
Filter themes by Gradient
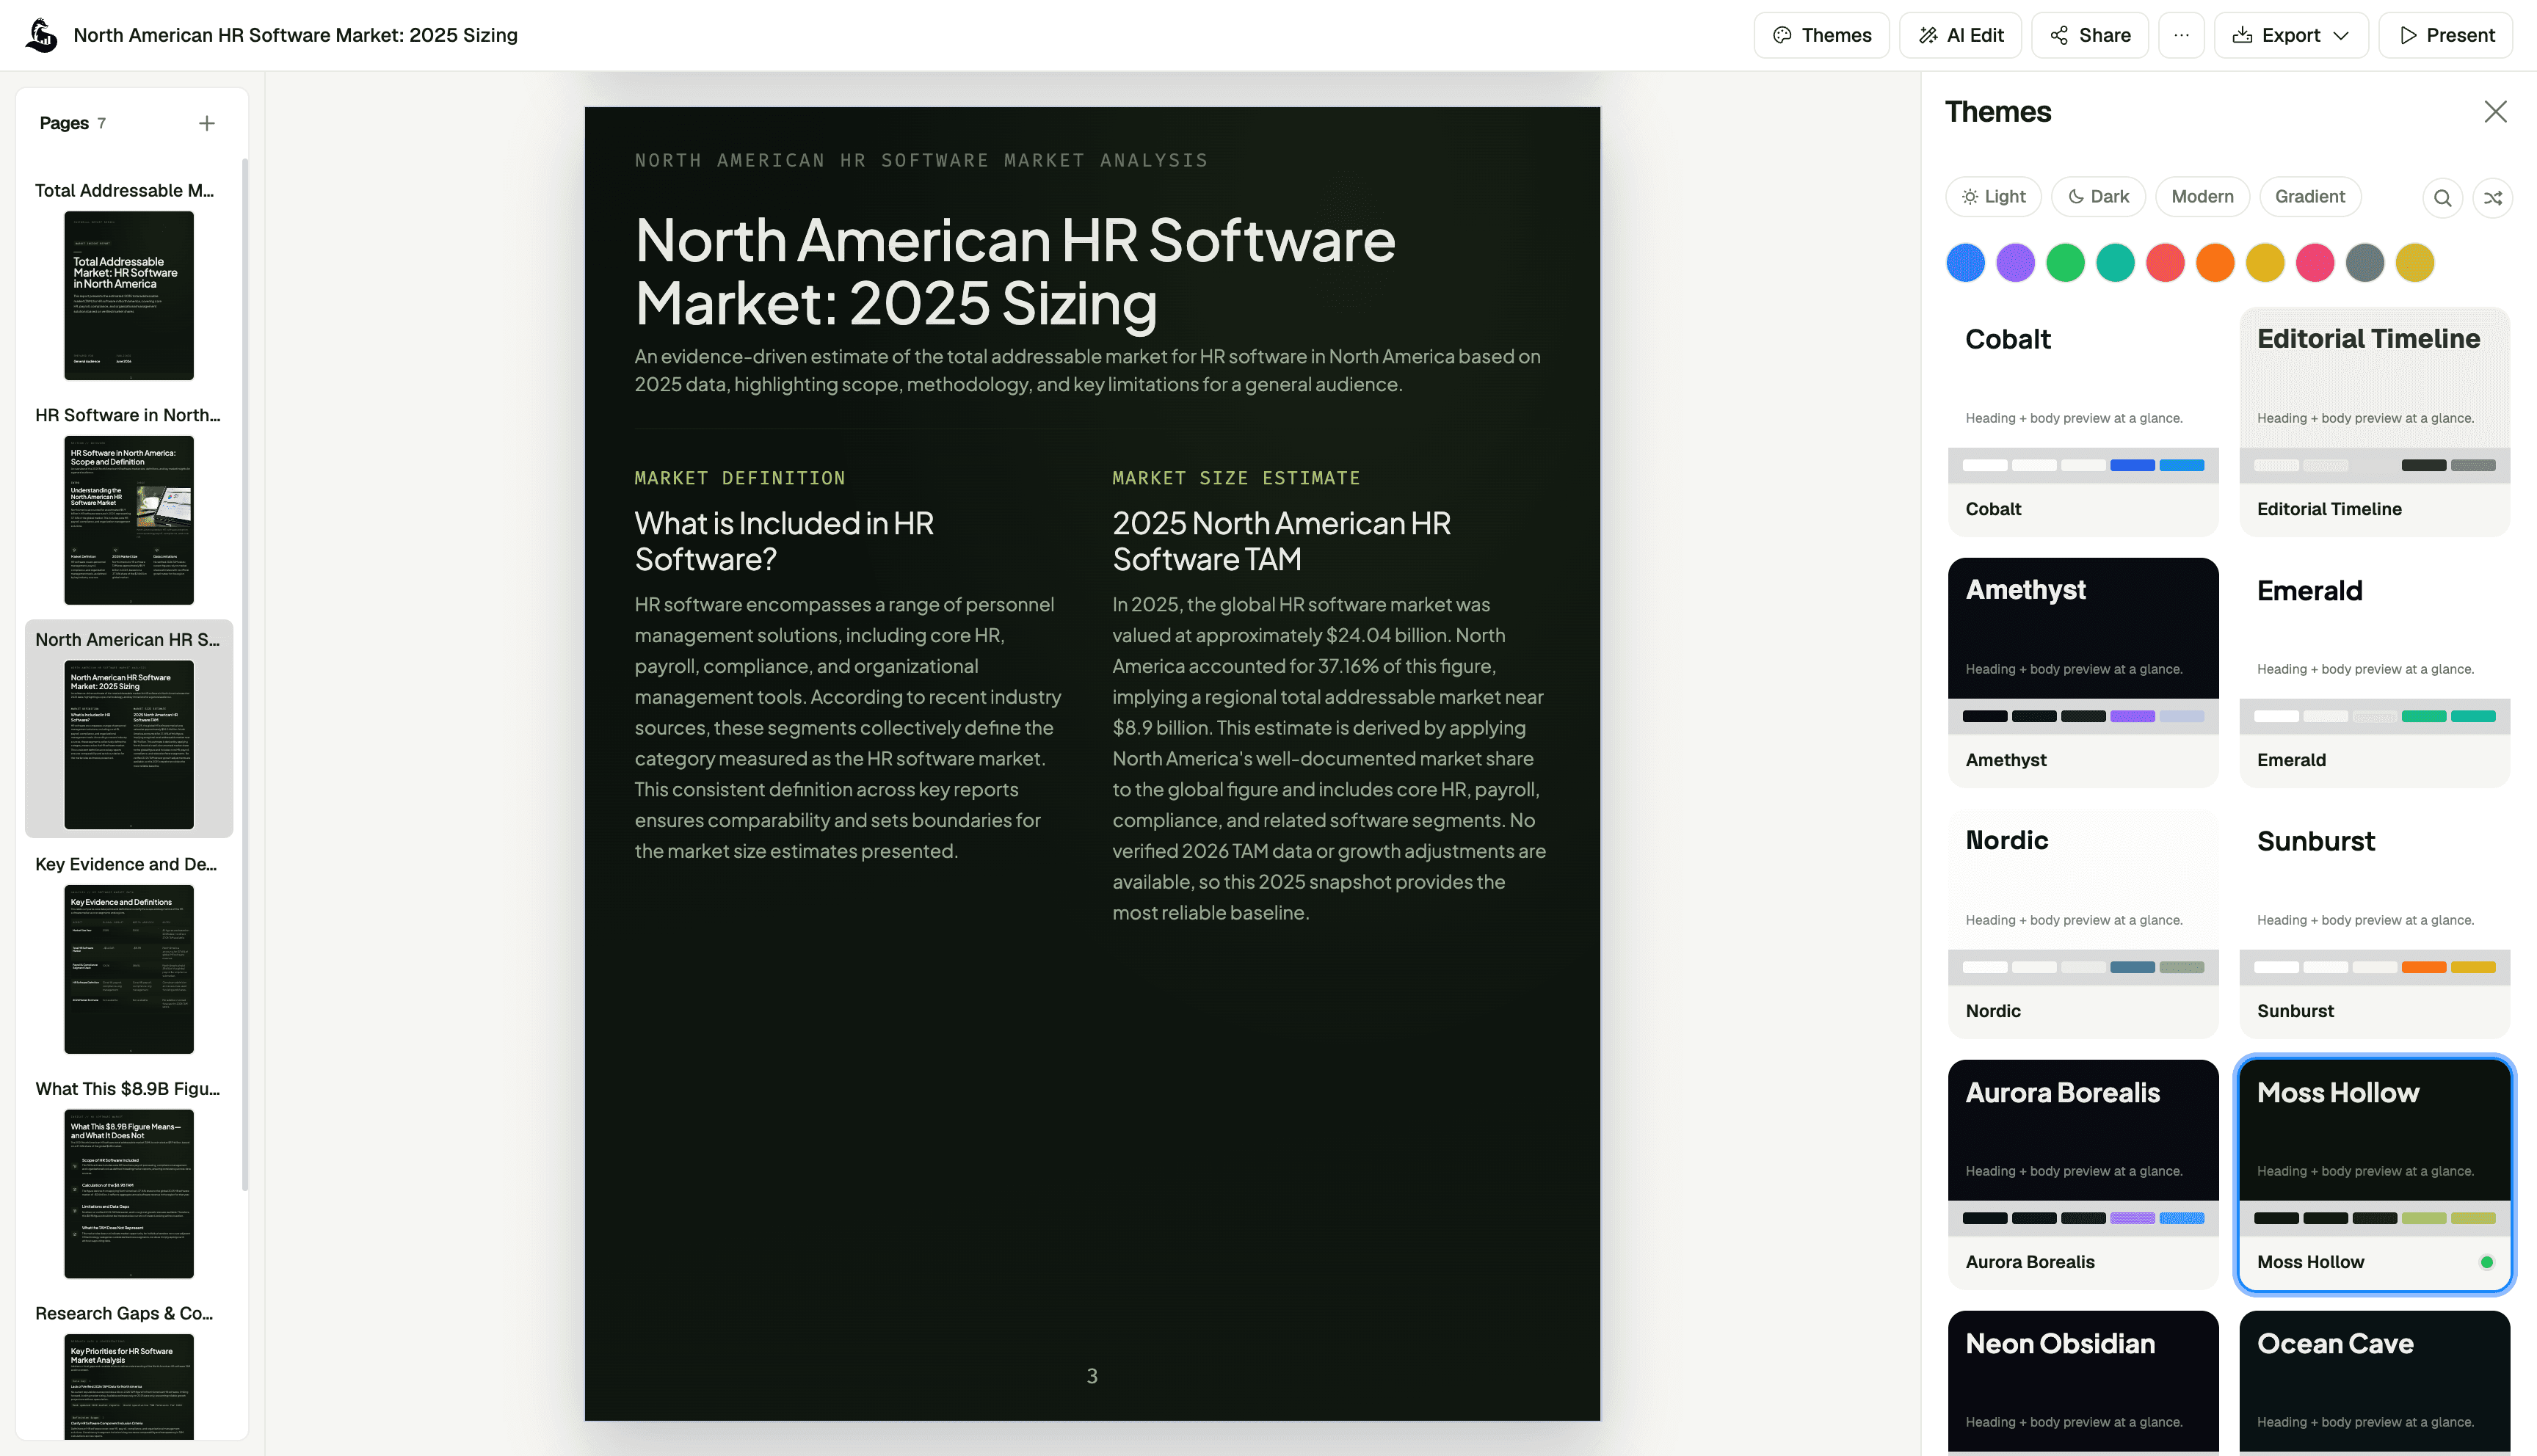(2309, 197)
